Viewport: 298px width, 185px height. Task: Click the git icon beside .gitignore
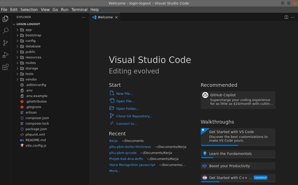point(22,107)
